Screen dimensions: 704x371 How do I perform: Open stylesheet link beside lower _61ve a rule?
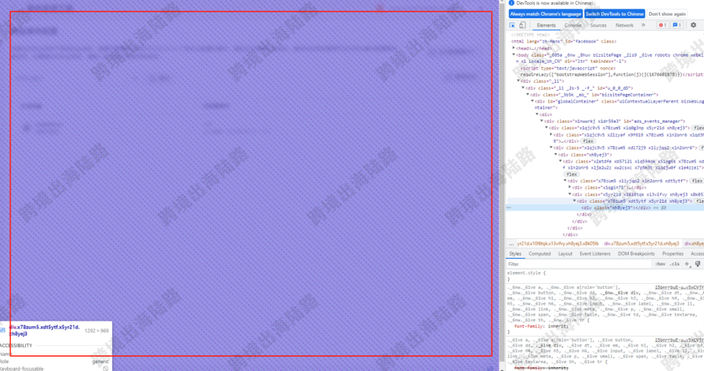pos(679,340)
